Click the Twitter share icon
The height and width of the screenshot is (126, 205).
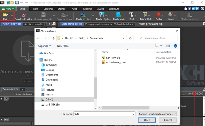coord(193,9)
